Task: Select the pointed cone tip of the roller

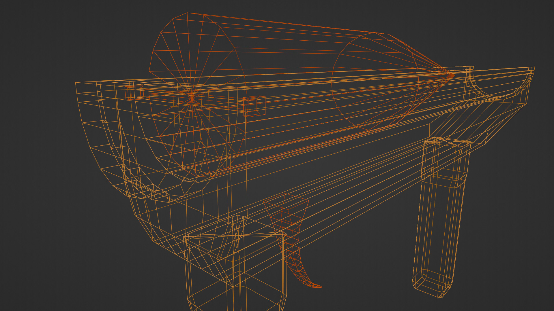Action: point(453,76)
